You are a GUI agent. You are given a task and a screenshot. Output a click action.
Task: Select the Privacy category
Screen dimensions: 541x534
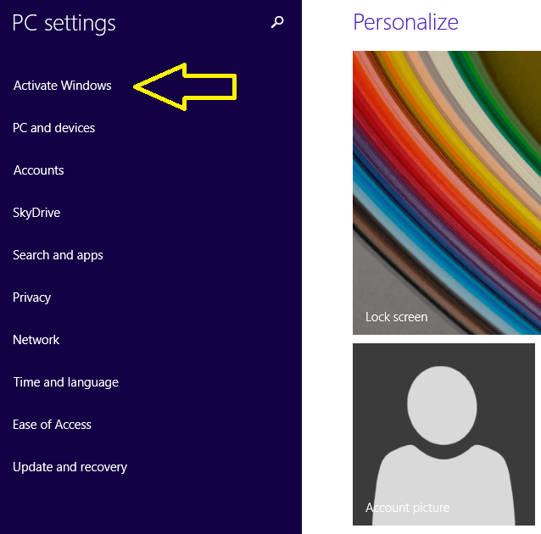(32, 298)
